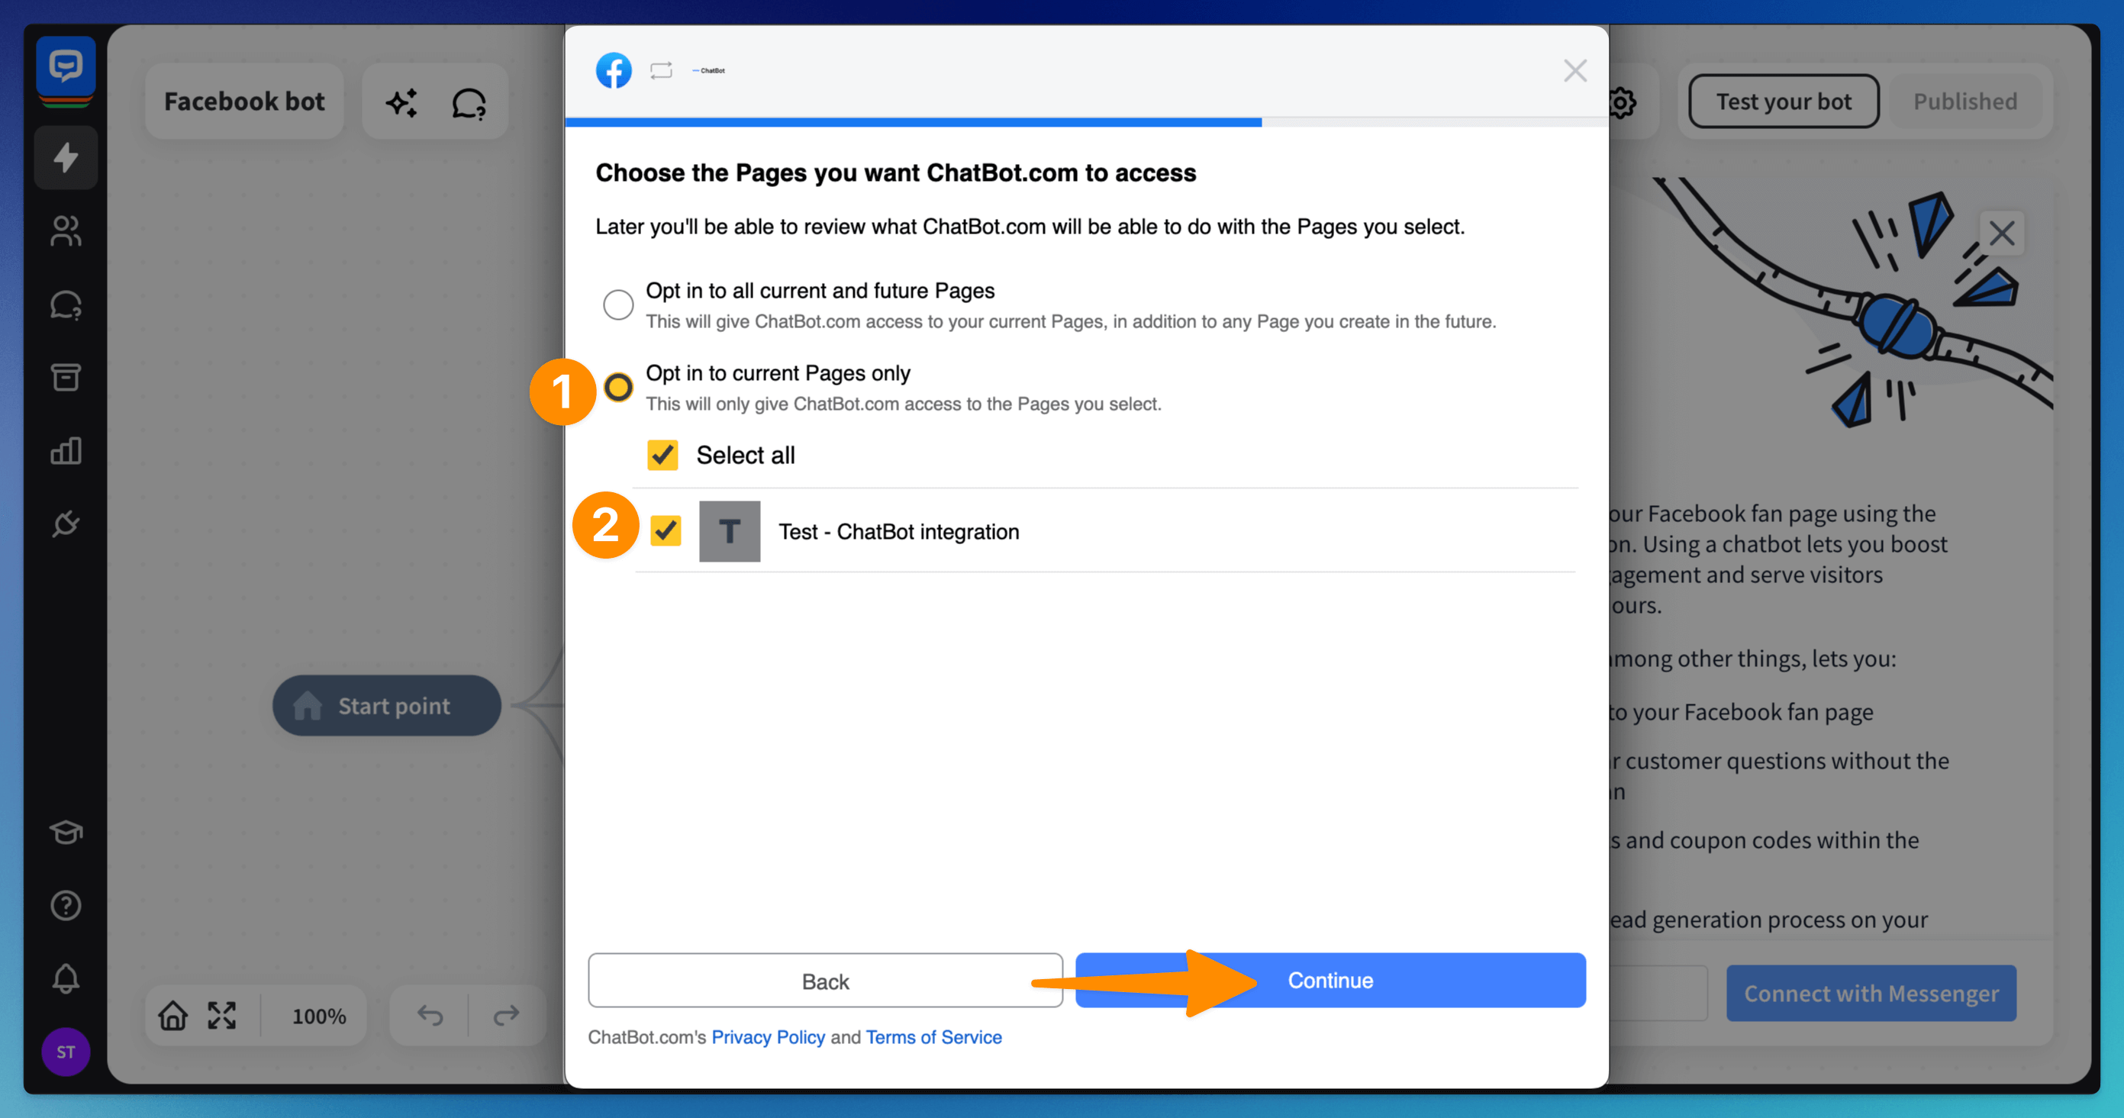Viewport: 2124px width, 1118px height.
Task: Open the Privacy Policy link
Action: pyautogui.click(x=768, y=1037)
